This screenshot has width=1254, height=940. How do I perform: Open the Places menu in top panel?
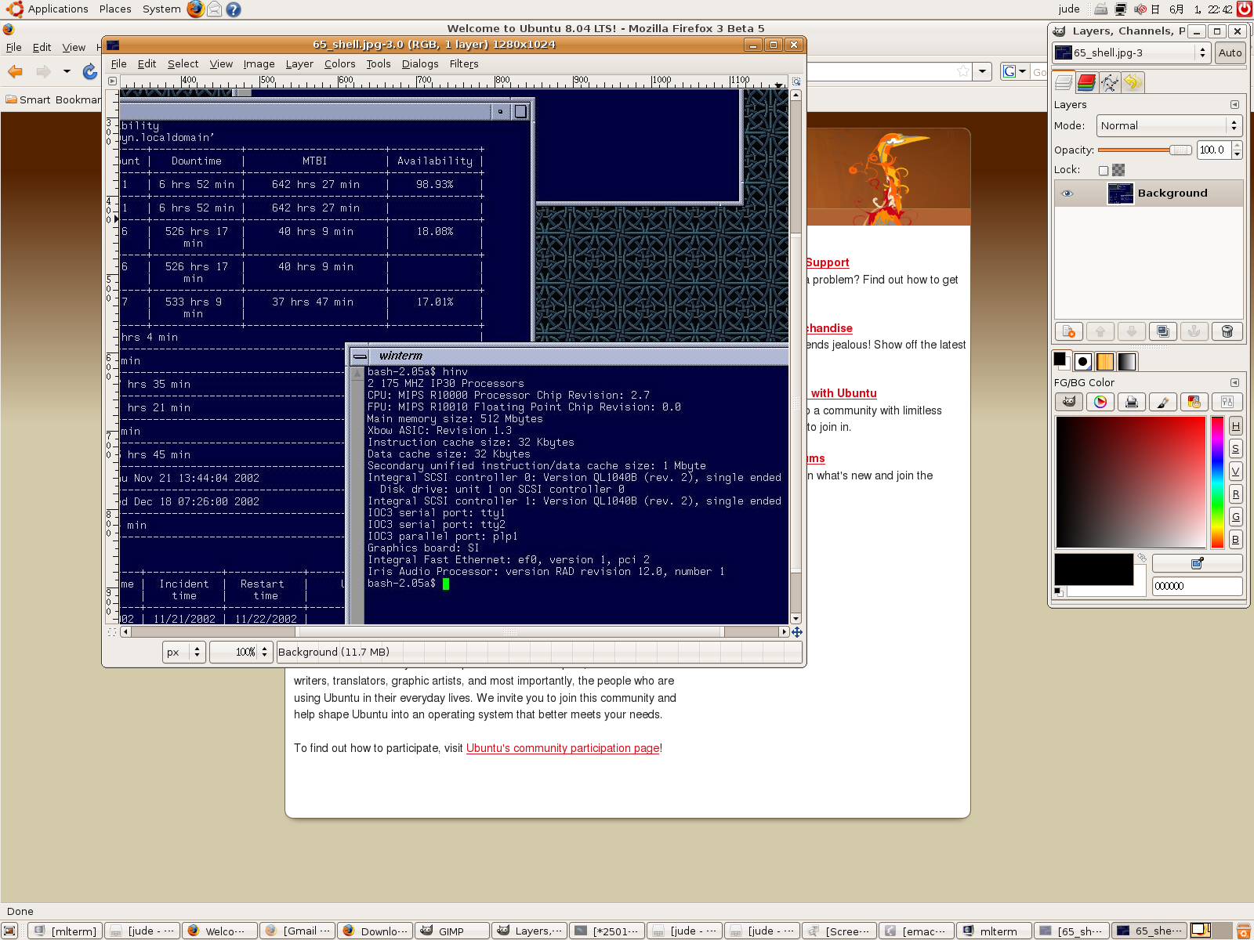click(x=115, y=9)
